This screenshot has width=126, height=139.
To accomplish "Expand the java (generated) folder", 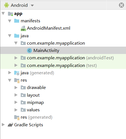I will point(10,73).
